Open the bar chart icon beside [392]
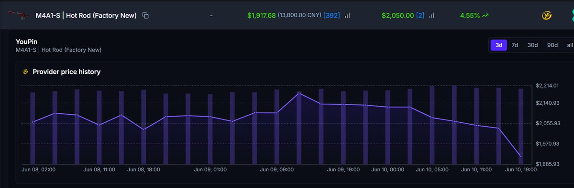574x188 pixels. pos(347,16)
